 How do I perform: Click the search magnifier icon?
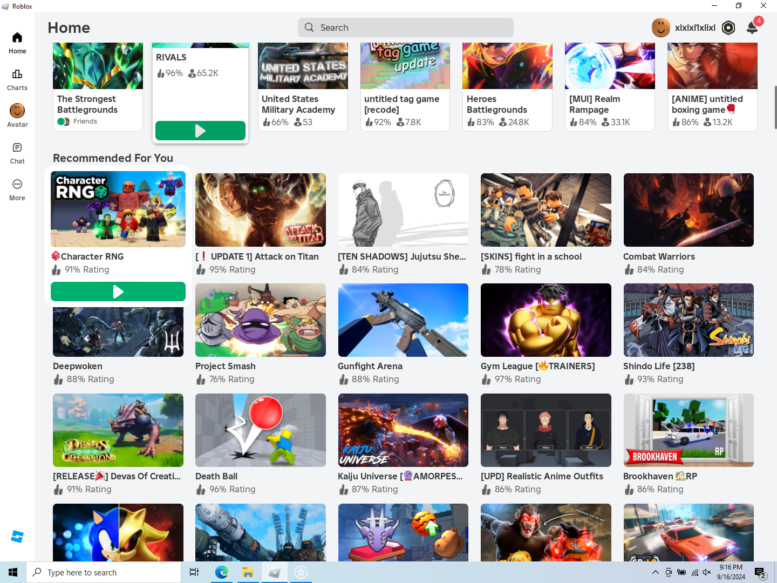pyautogui.click(x=309, y=28)
